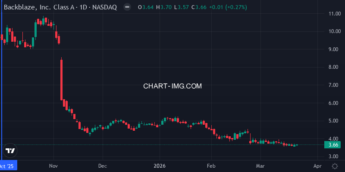
Task: Open chart settings gear icon
Action: [335, 166]
